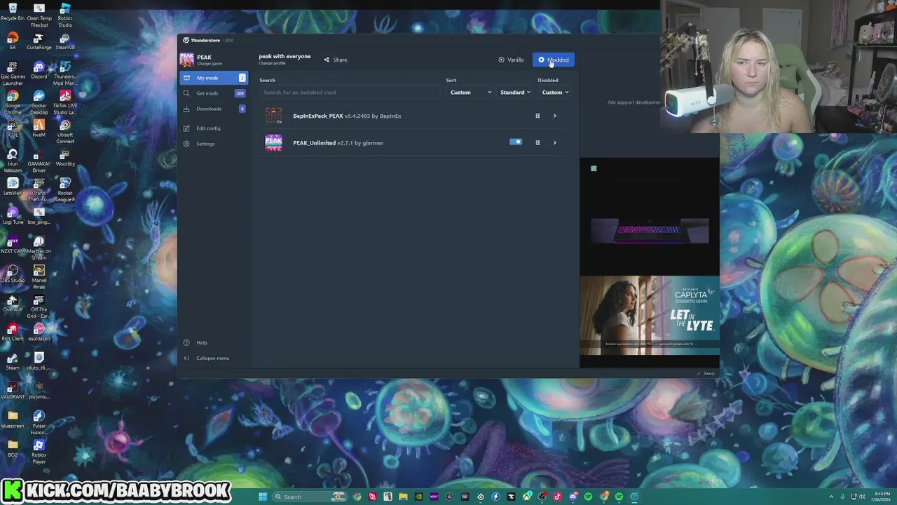
Task: Click the Riot Client desktop icon
Action: point(13,332)
